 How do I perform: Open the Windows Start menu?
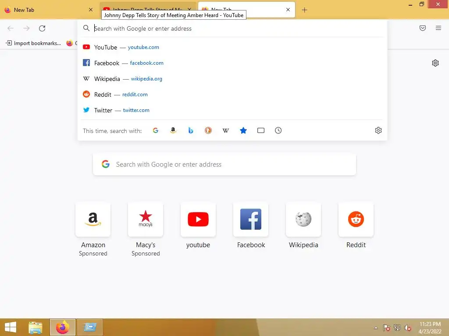[x=11, y=327]
